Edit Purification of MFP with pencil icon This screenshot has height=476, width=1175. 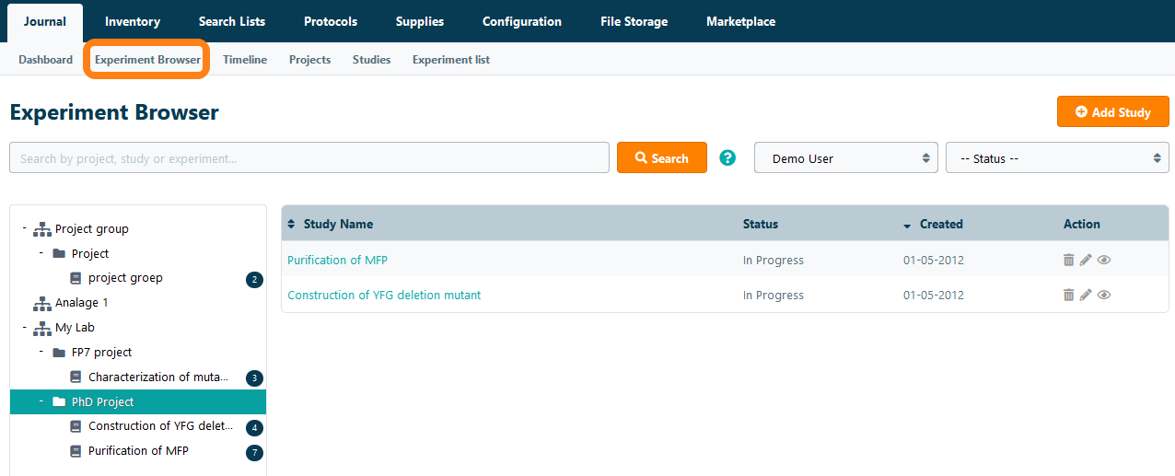[1086, 261]
